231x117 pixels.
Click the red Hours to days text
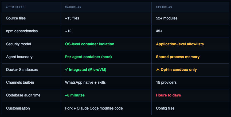168,95
